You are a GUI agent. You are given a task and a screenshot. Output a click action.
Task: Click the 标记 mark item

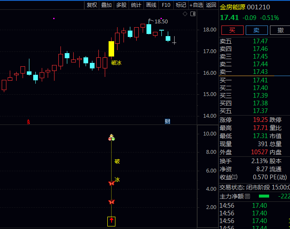181,5
